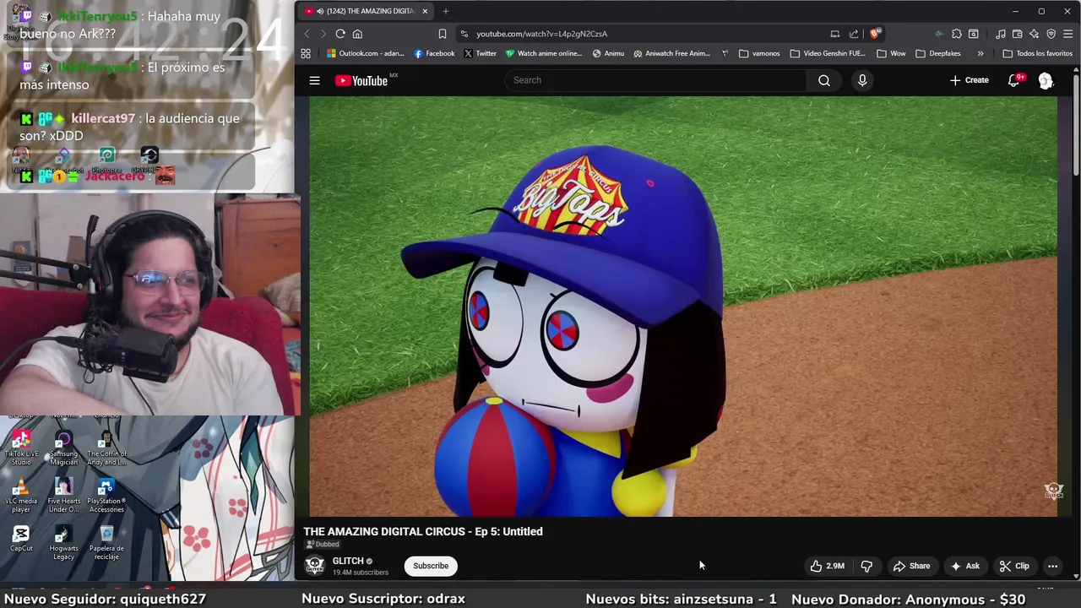The image size is (1081, 608).
Task: Open a new browser tab
Action: point(445,11)
